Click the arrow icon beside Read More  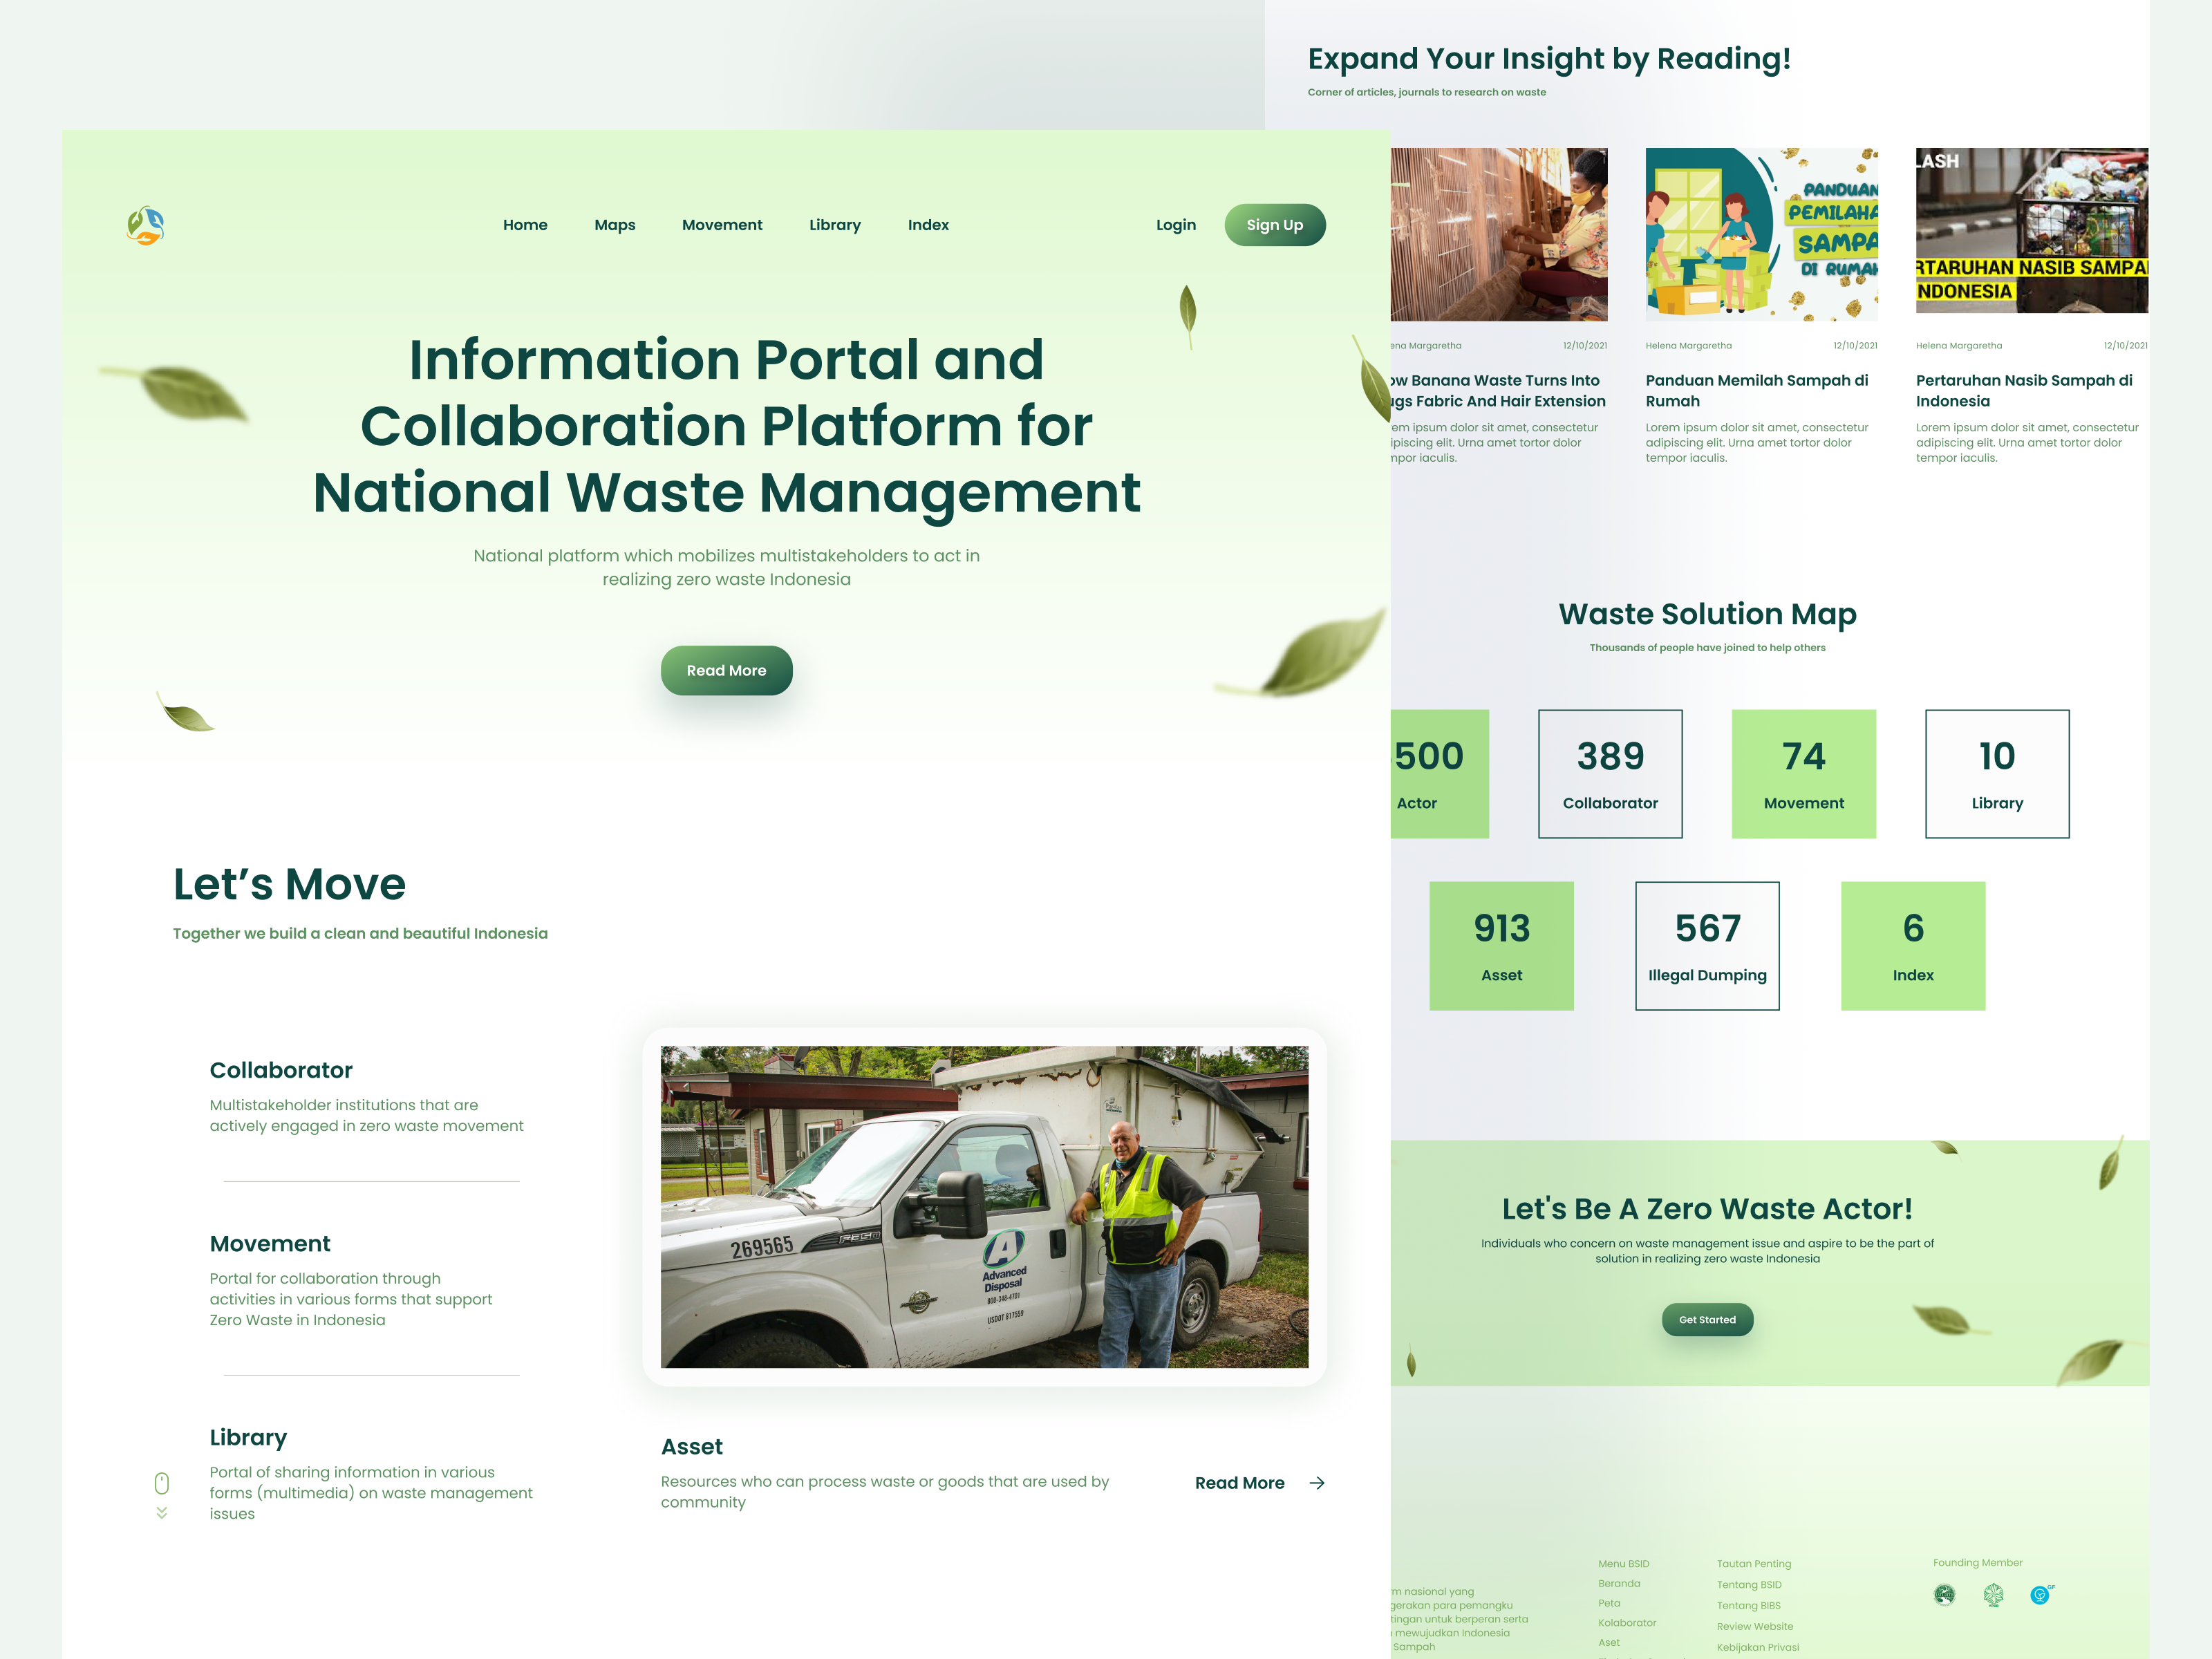[x=1317, y=1483]
